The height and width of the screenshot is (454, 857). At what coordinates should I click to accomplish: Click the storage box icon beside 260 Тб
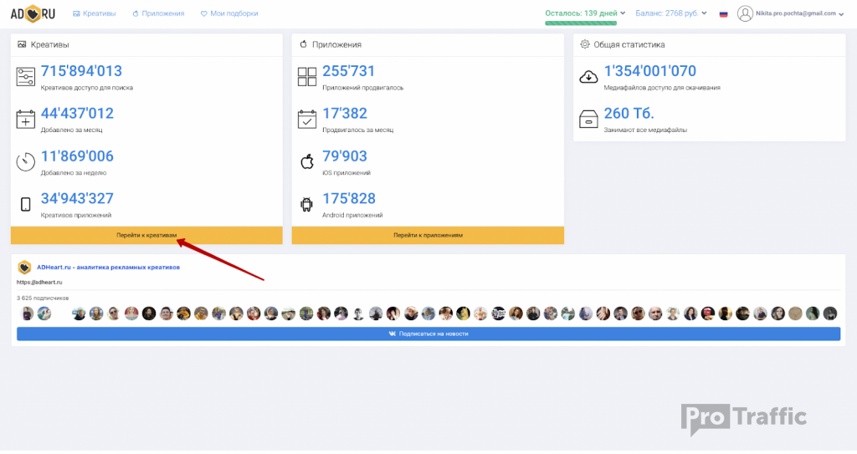point(588,120)
